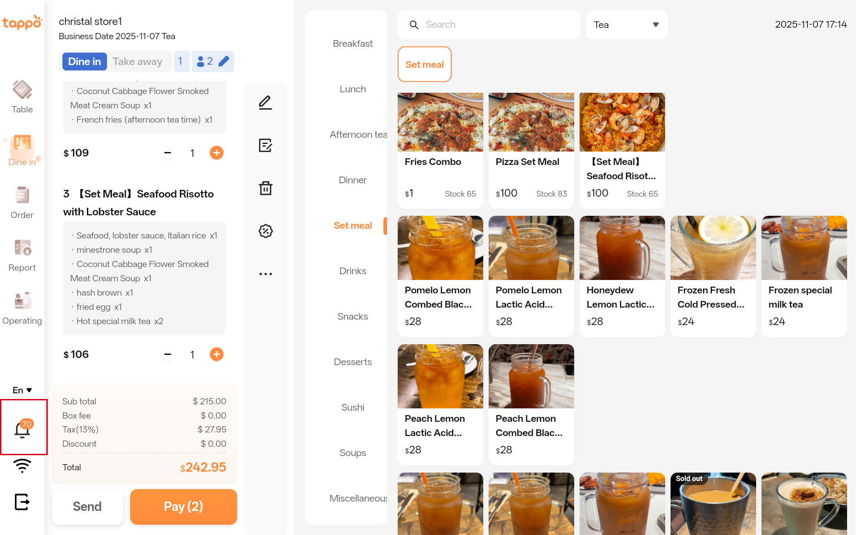The image size is (856, 535).
Task: Expand the Tea period dropdown
Action: coord(626,25)
